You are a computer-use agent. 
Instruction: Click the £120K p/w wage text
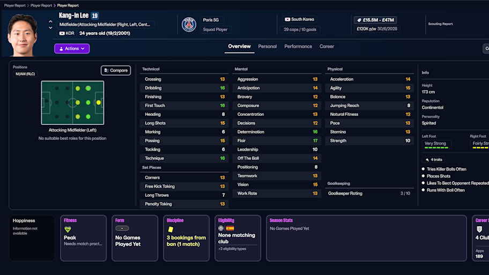click(366, 29)
